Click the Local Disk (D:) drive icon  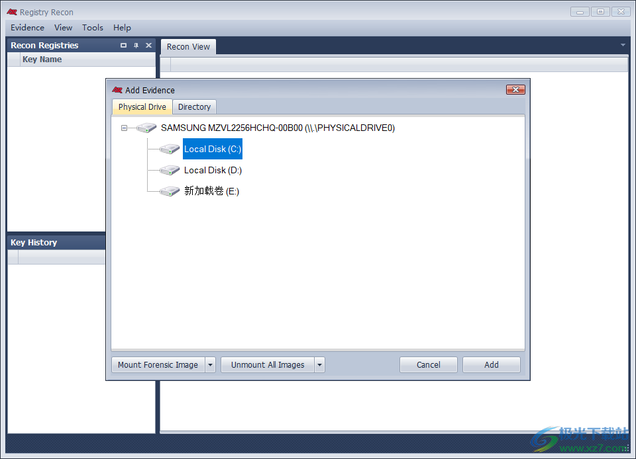[x=170, y=171]
